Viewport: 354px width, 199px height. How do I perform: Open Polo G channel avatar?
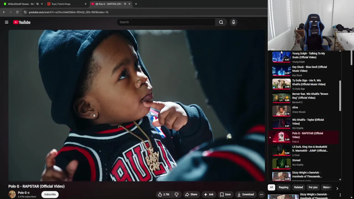(12, 194)
